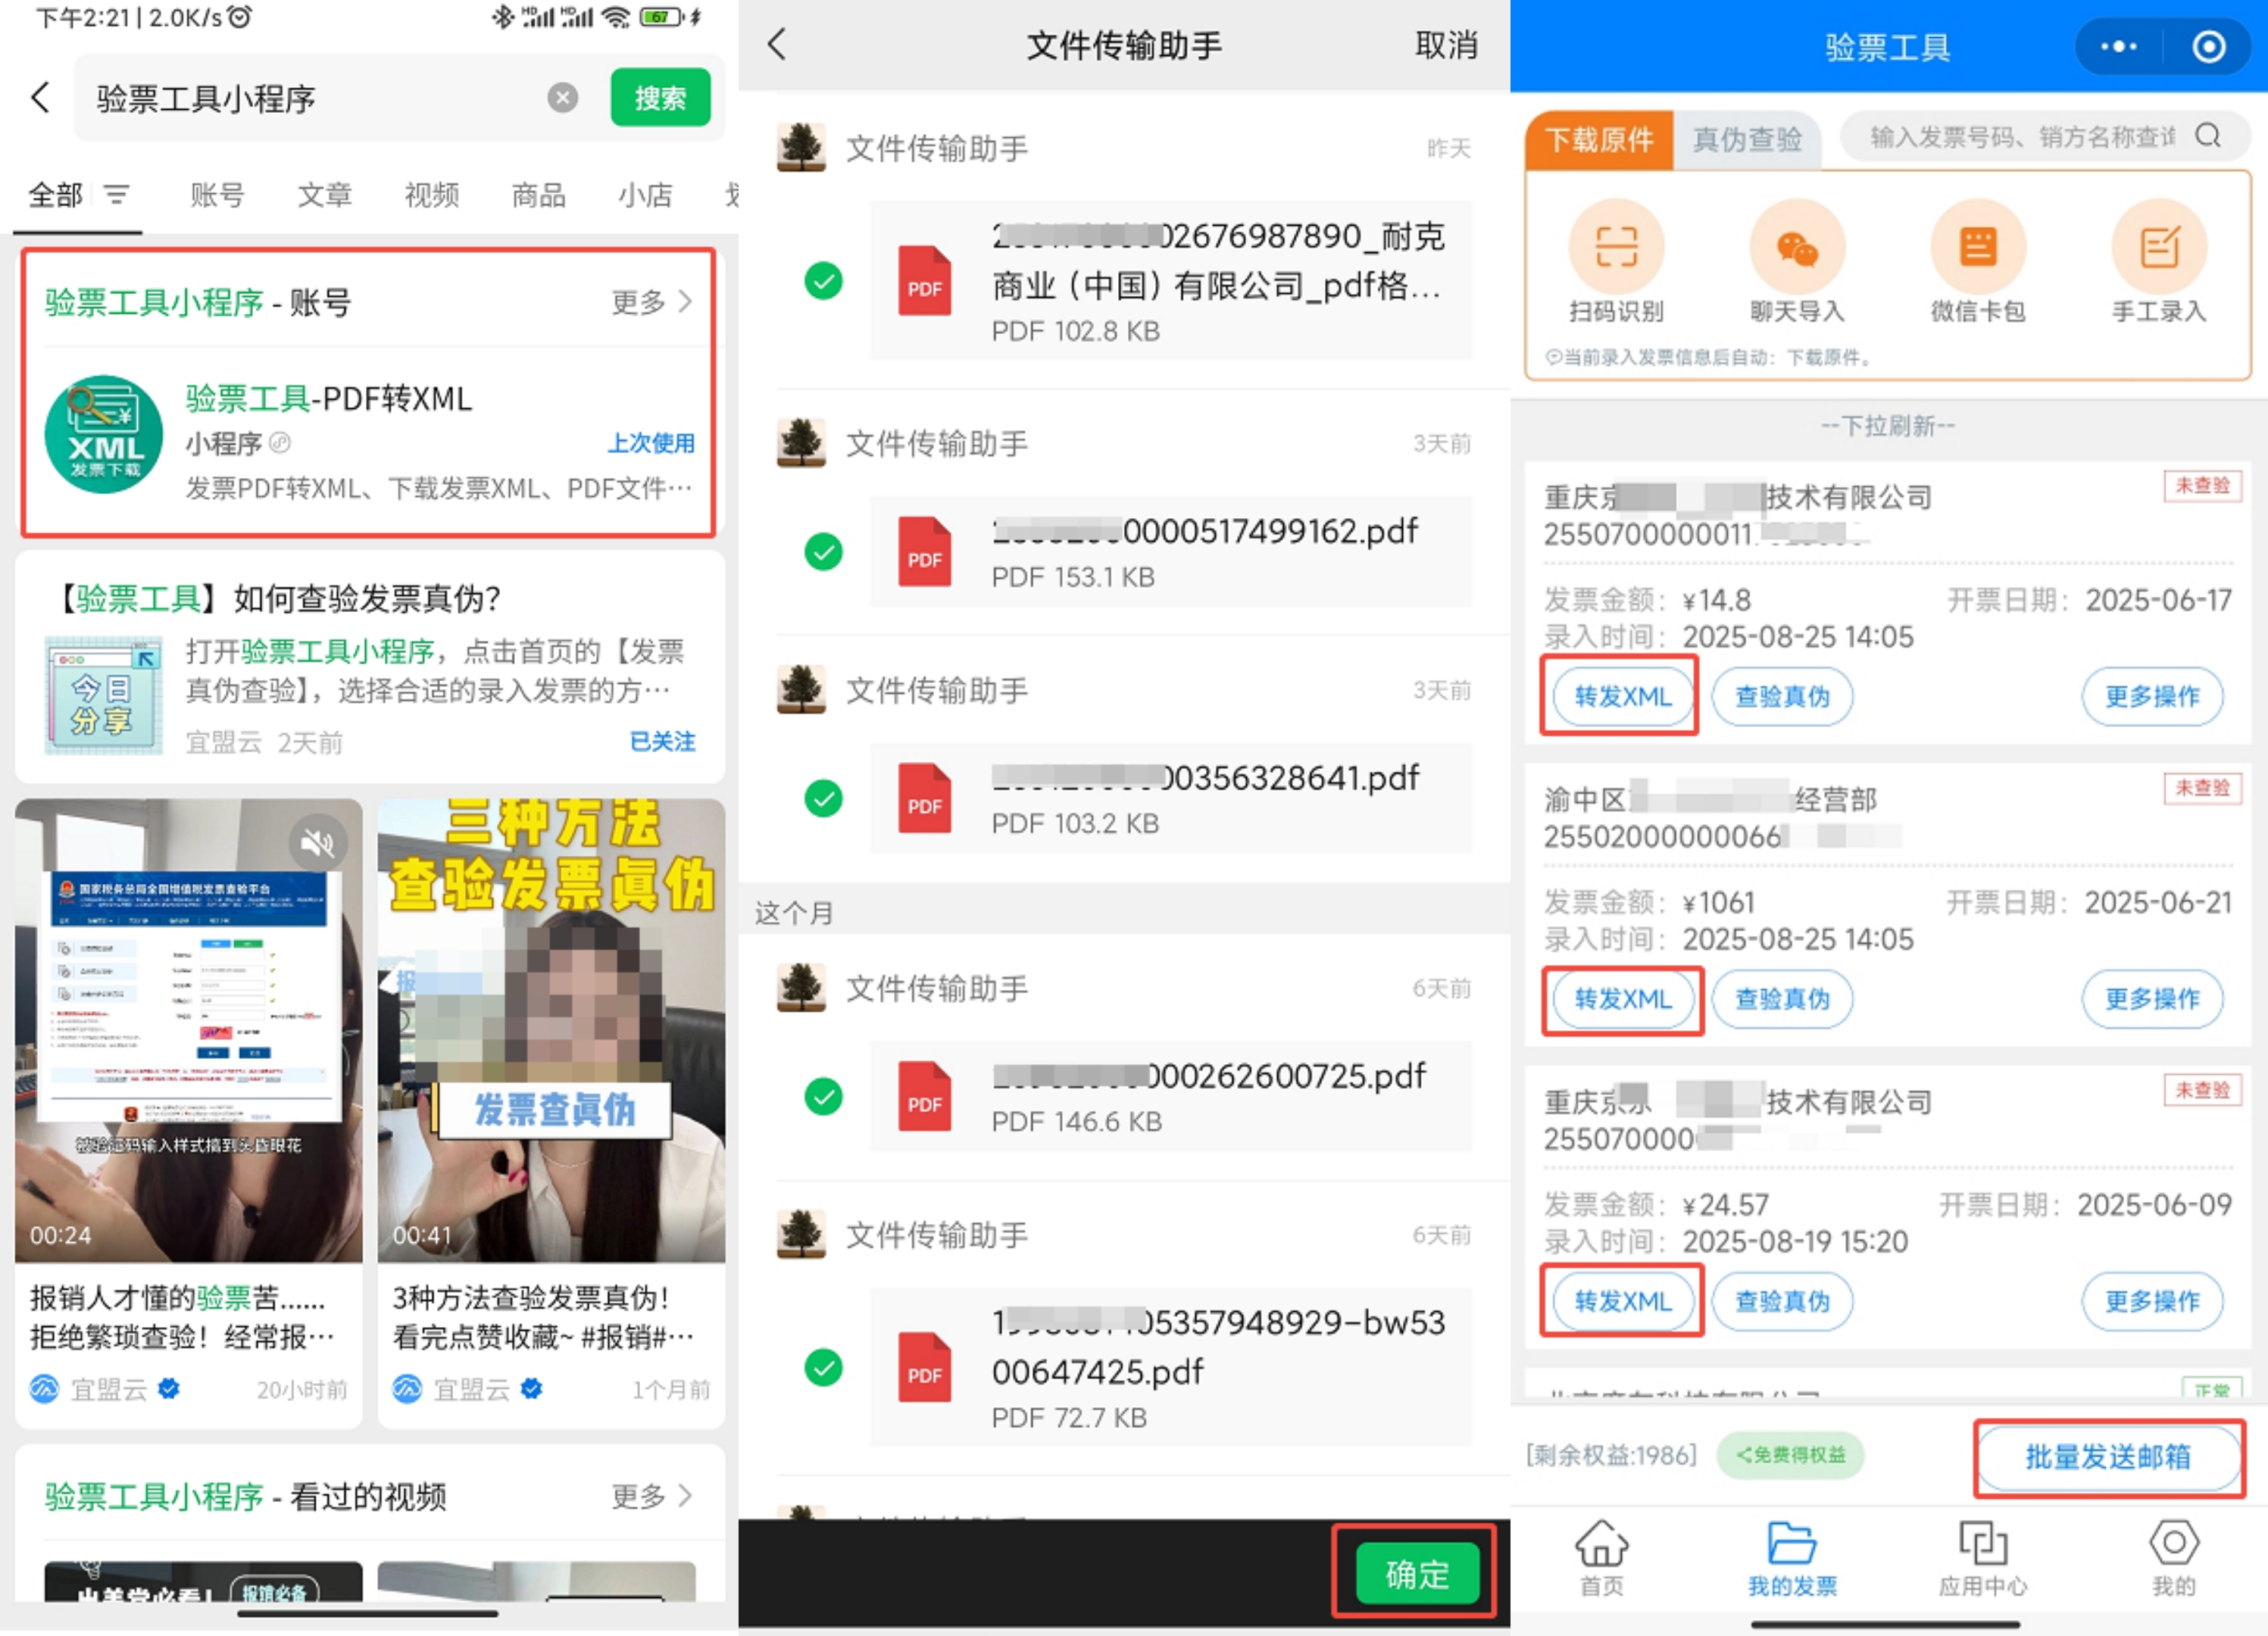Viewport: 2268px width, 1636px height.
Task: Tap 转发XML on the ¥24.57 invoice
Action: (x=1622, y=1301)
